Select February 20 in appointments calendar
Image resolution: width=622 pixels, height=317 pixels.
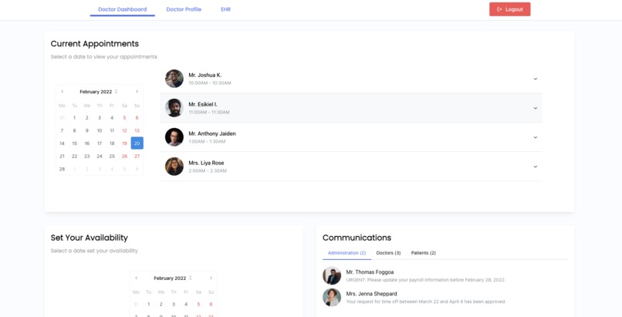[137, 143]
